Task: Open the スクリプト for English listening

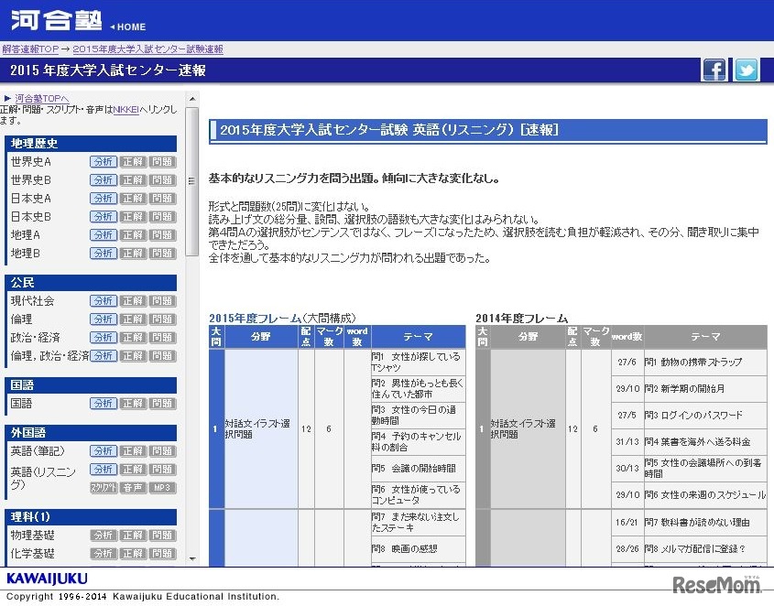Action: click(103, 487)
